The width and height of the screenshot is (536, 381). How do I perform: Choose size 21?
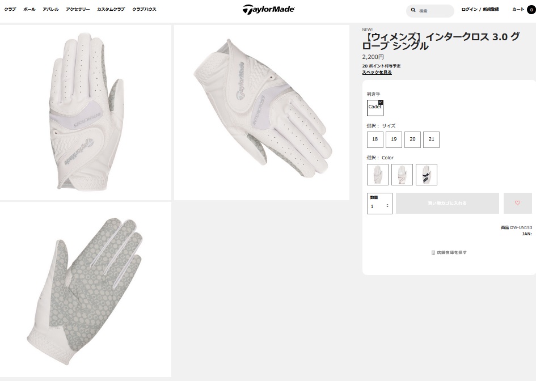[431, 139]
